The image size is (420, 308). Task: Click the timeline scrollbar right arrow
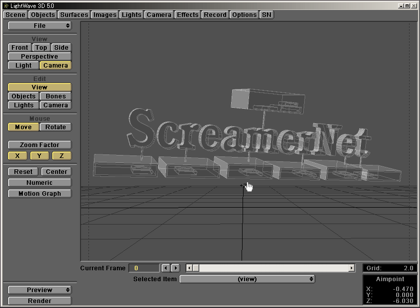pos(351,268)
